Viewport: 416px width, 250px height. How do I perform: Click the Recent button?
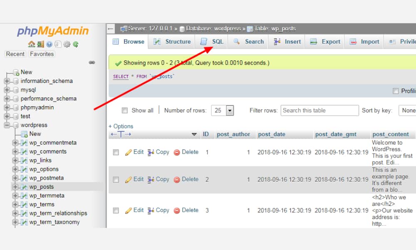pos(15,54)
